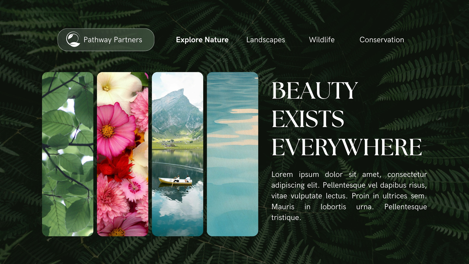The width and height of the screenshot is (469, 264).
Task: Click the Lorem ipsum paragraph text
Action: 349,196
